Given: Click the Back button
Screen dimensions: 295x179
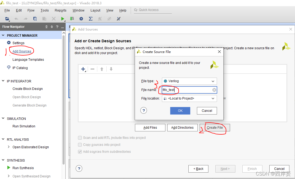Looking at the screenshot, I should click(x=198, y=169).
